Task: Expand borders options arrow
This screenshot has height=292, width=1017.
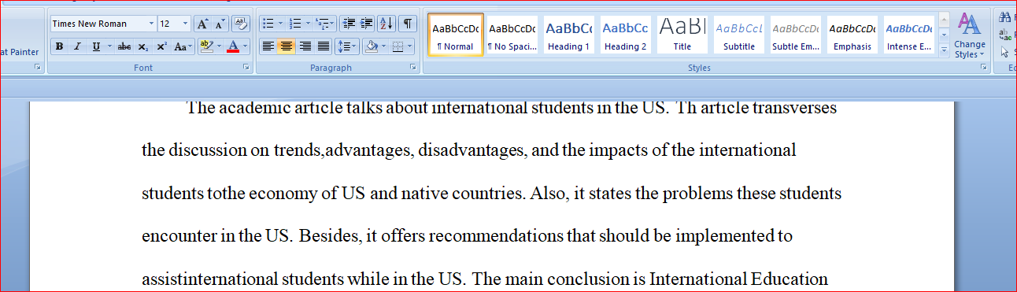Action: 411,46
